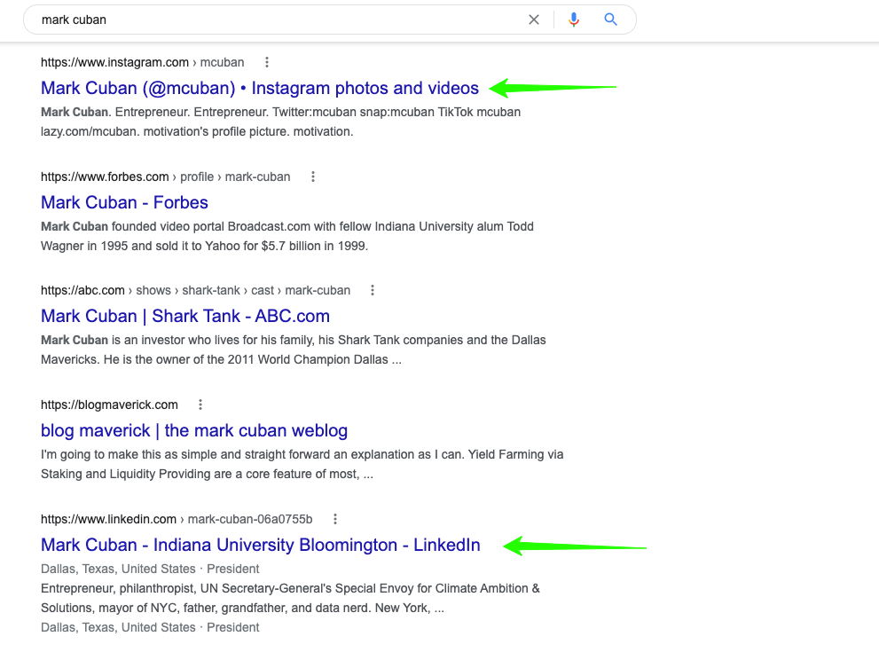Click into the 'mark cuban' search field
The image size is (879, 660).
pyautogui.click(x=266, y=20)
